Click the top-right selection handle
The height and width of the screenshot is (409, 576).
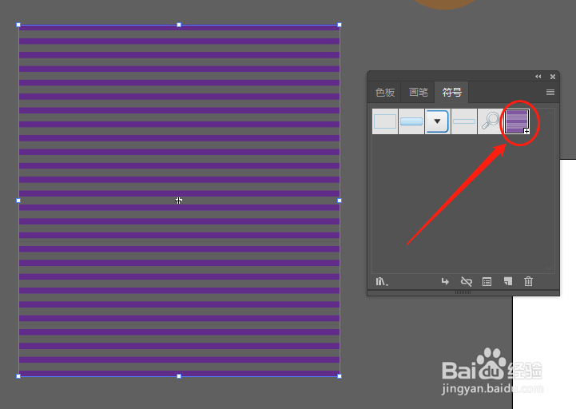tap(340, 25)
